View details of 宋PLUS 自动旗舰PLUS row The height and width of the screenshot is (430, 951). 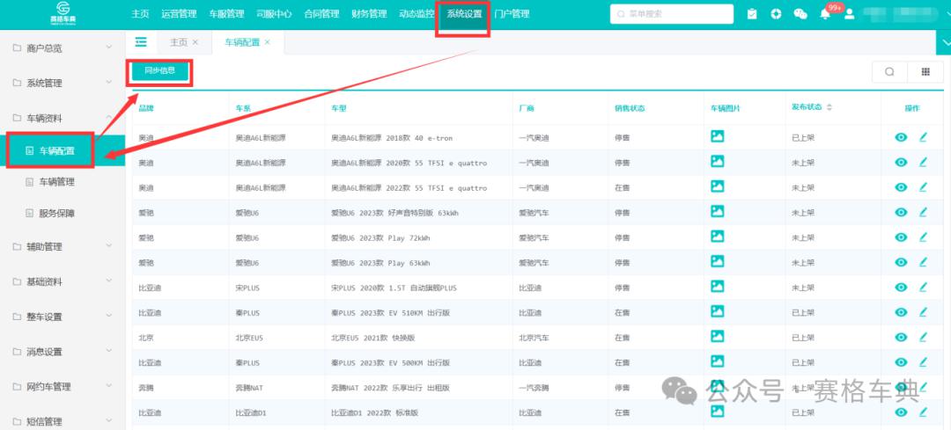(901, 287)
